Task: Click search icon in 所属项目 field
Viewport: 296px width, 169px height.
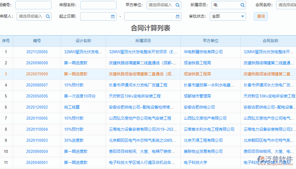Action: pyautogui.click(x=242, y=5)
